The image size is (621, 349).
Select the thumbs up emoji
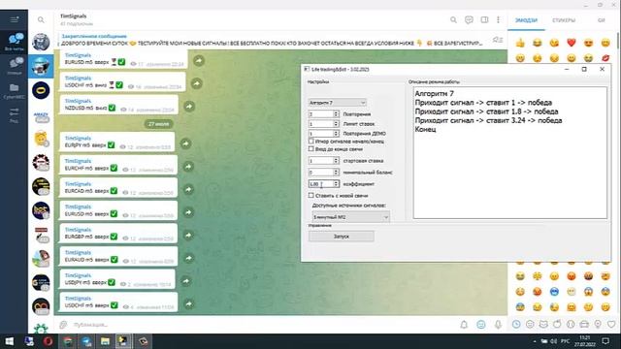click(520, 43)
